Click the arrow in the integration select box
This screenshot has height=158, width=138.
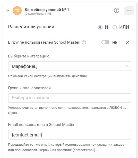click(126, 66)
